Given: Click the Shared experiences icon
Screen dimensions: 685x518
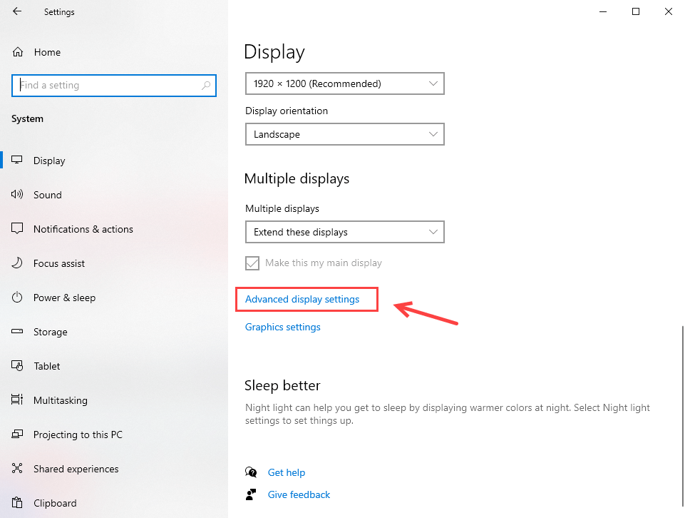Looking at the screenshot, I should pyautogui.click(x=17, y=468).
